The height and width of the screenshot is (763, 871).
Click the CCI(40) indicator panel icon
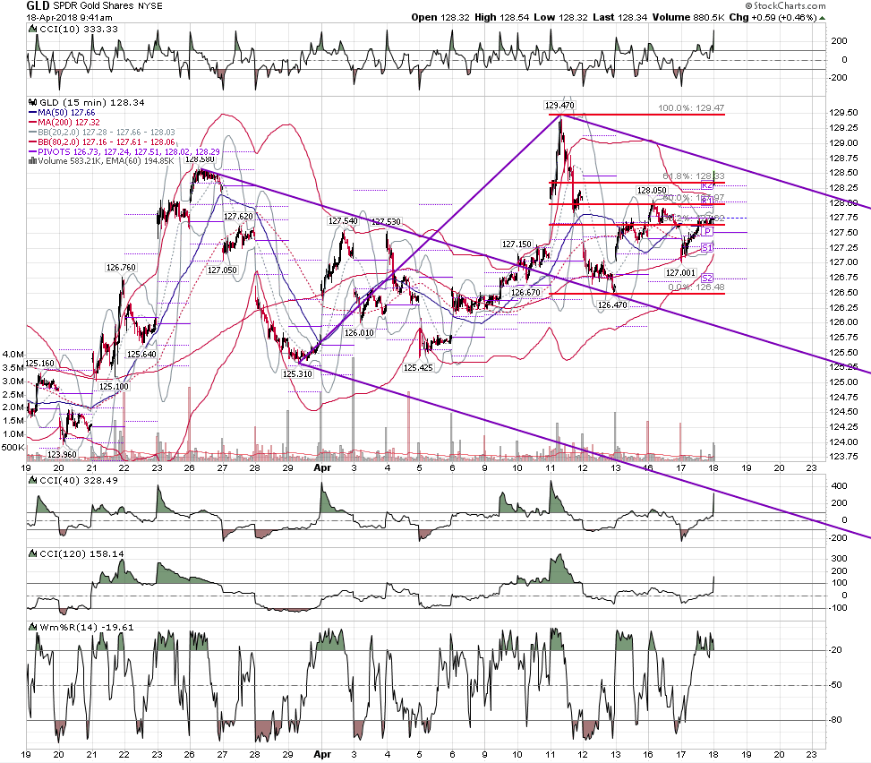point(34,481)
